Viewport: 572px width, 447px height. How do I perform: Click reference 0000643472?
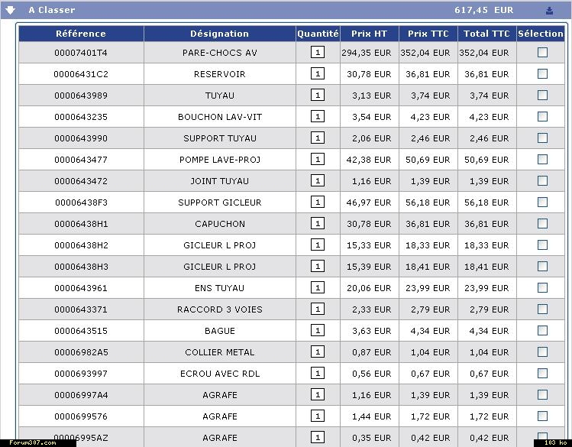(81, 181)
